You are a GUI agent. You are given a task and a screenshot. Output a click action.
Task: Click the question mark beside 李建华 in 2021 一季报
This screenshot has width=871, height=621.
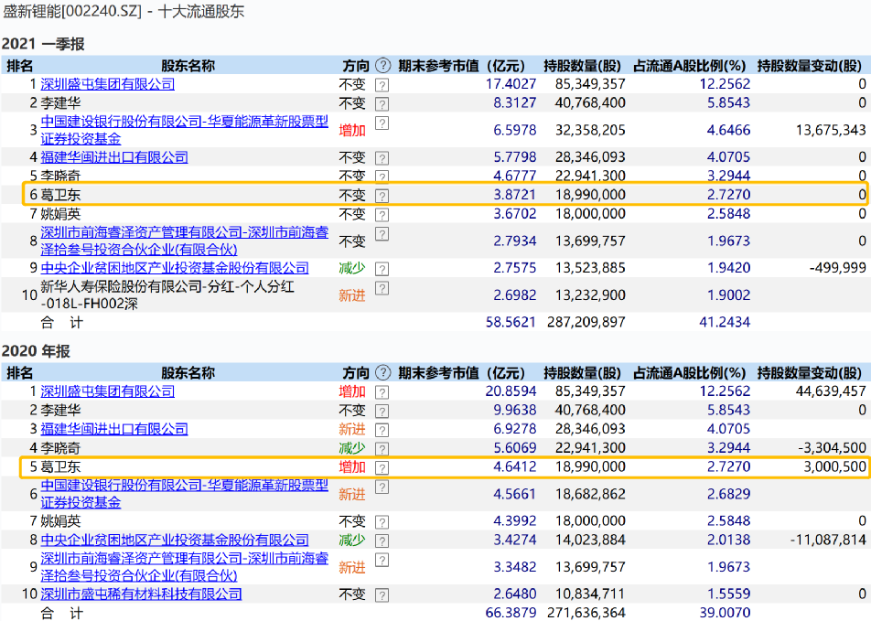(x=382, y=103)
